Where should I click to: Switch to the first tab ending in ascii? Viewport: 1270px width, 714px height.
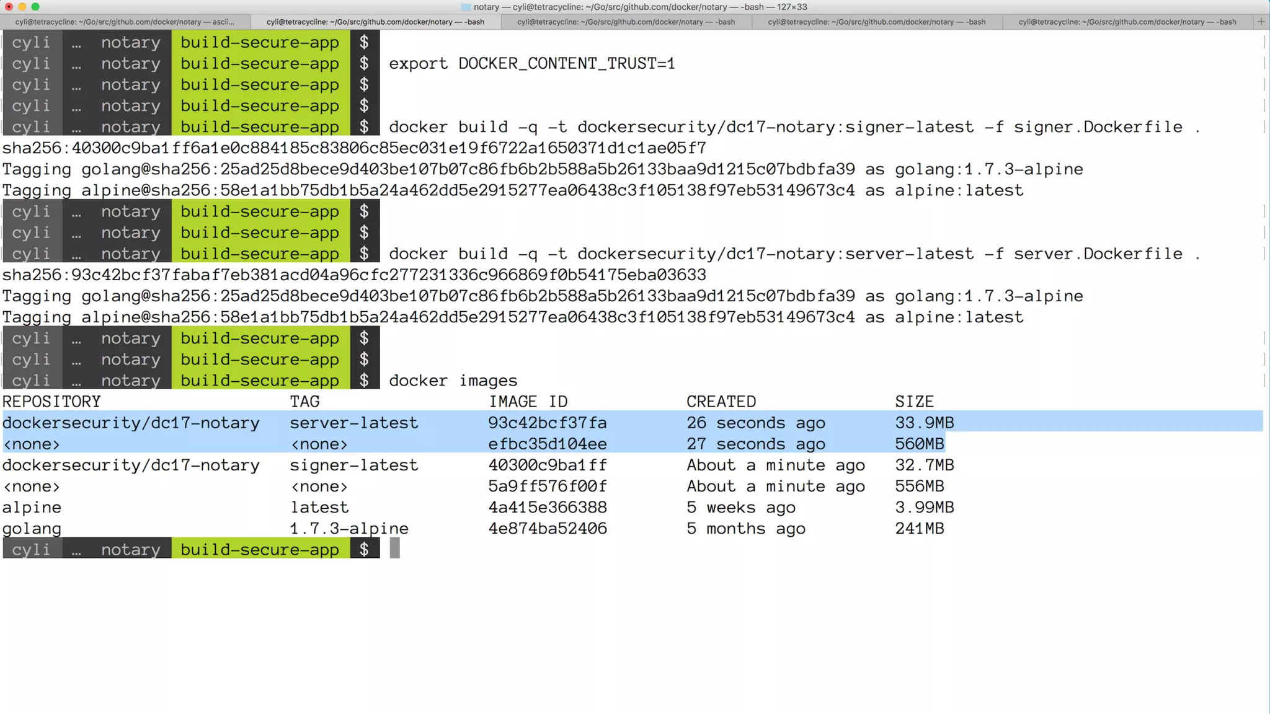125,22
